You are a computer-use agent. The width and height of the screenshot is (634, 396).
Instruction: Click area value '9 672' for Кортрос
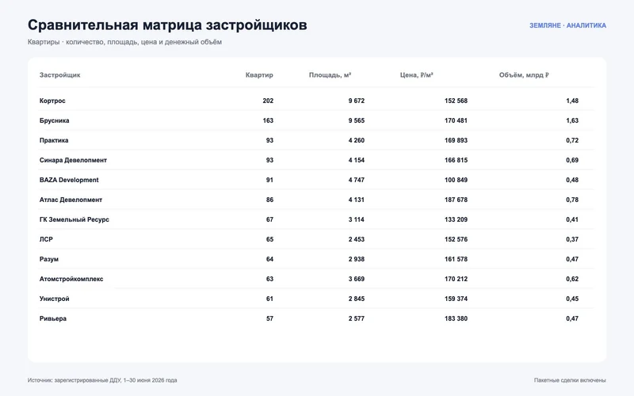point(356,101)
